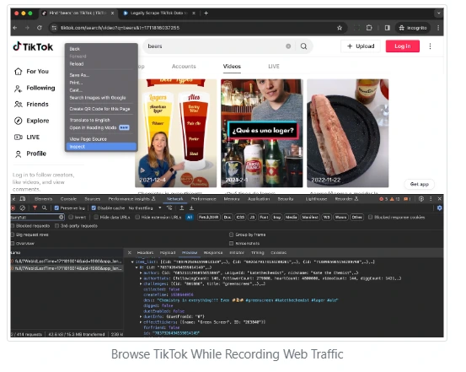The height and width of the screenshot is (372, 466).
Task: Click the Import HAR upload arrow icon
Action: [181, 208]
